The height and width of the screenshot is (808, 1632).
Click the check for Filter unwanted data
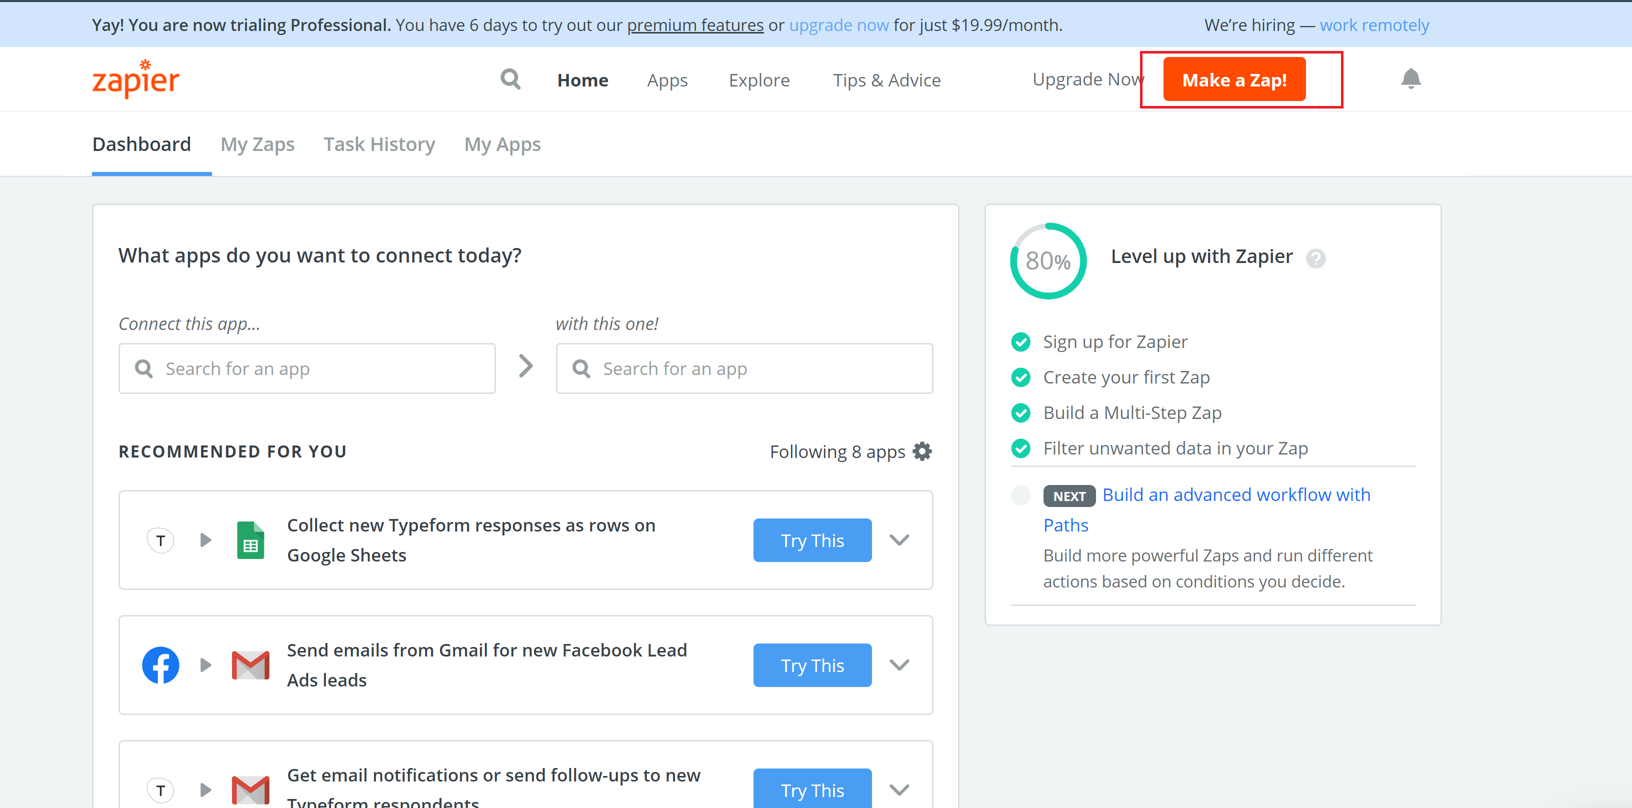1020,448
